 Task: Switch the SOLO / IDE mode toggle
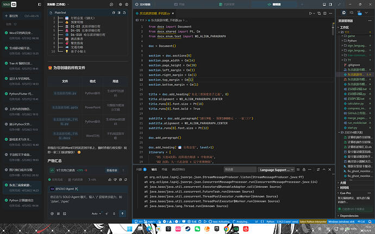point(10,4)
